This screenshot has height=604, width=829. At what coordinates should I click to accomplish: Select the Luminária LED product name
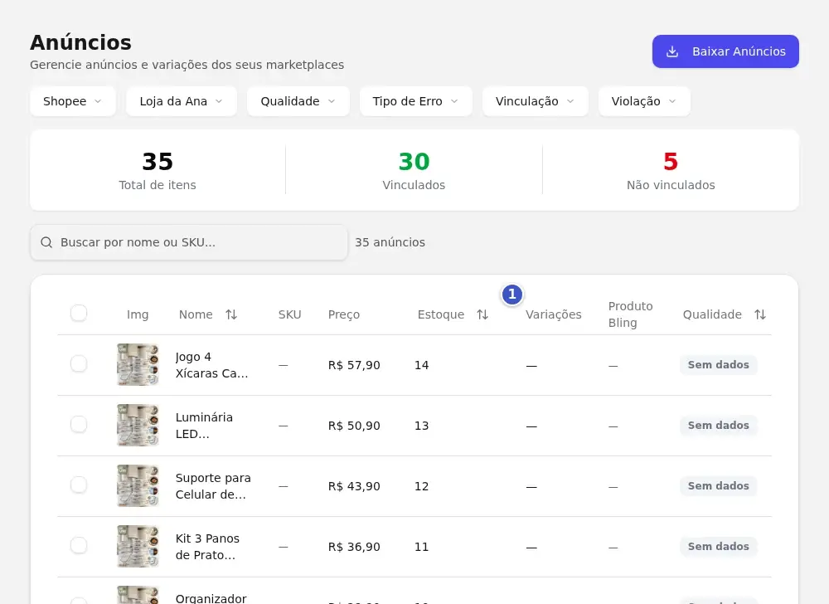204,426
